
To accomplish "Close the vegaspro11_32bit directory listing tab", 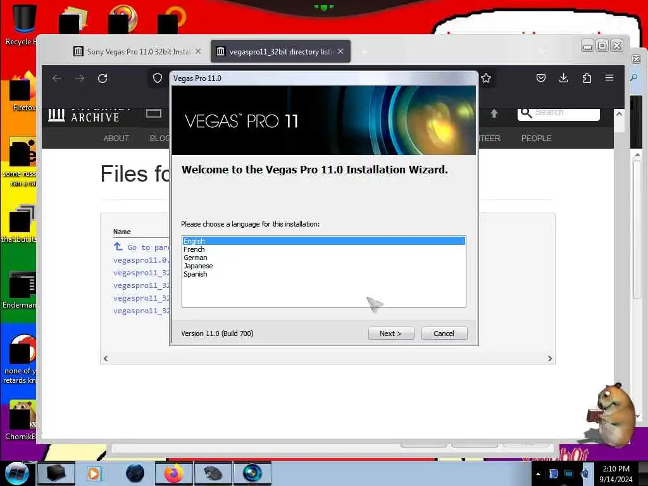I will (340, 51).
